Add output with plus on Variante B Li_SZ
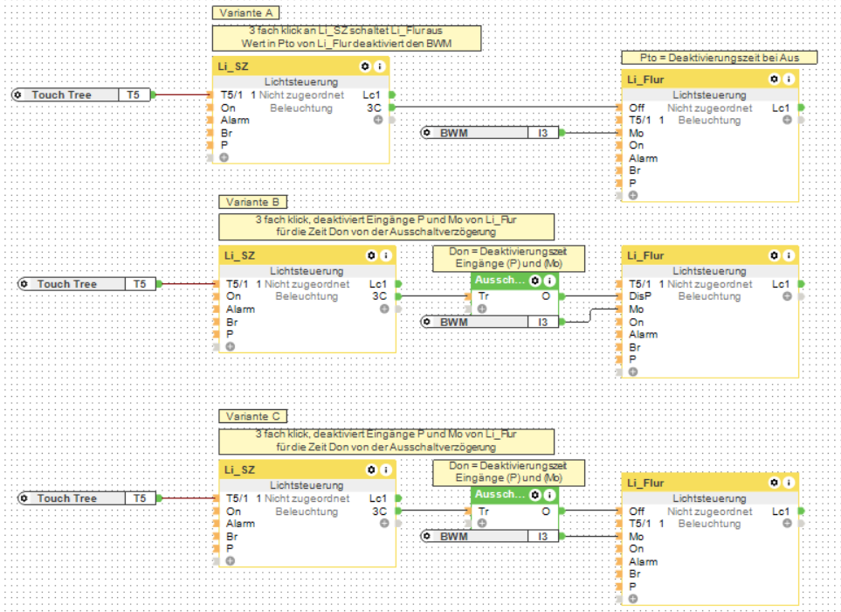This screenshot has width=841, height=612. point(384,309)
